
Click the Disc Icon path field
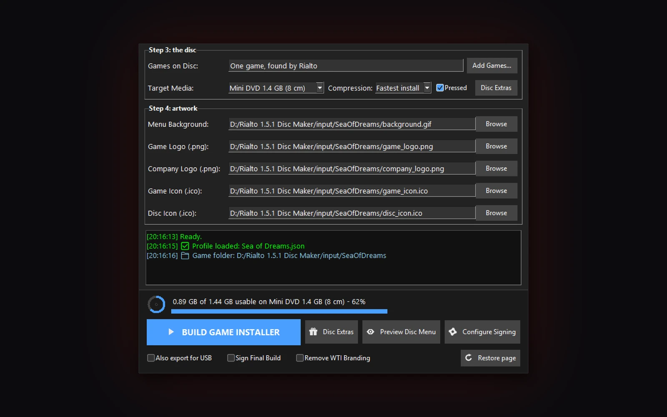click(x=352, y=213)
